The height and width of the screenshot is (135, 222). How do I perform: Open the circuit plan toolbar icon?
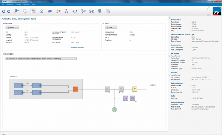(83, 11)
